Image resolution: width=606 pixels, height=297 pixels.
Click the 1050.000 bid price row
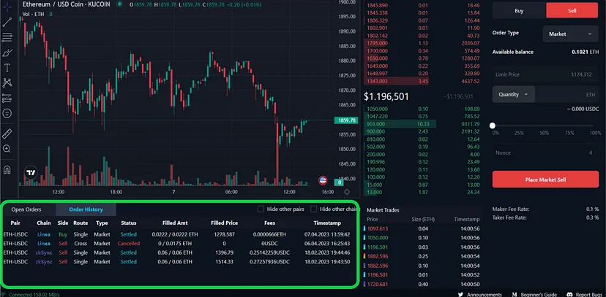click(423, 109)
